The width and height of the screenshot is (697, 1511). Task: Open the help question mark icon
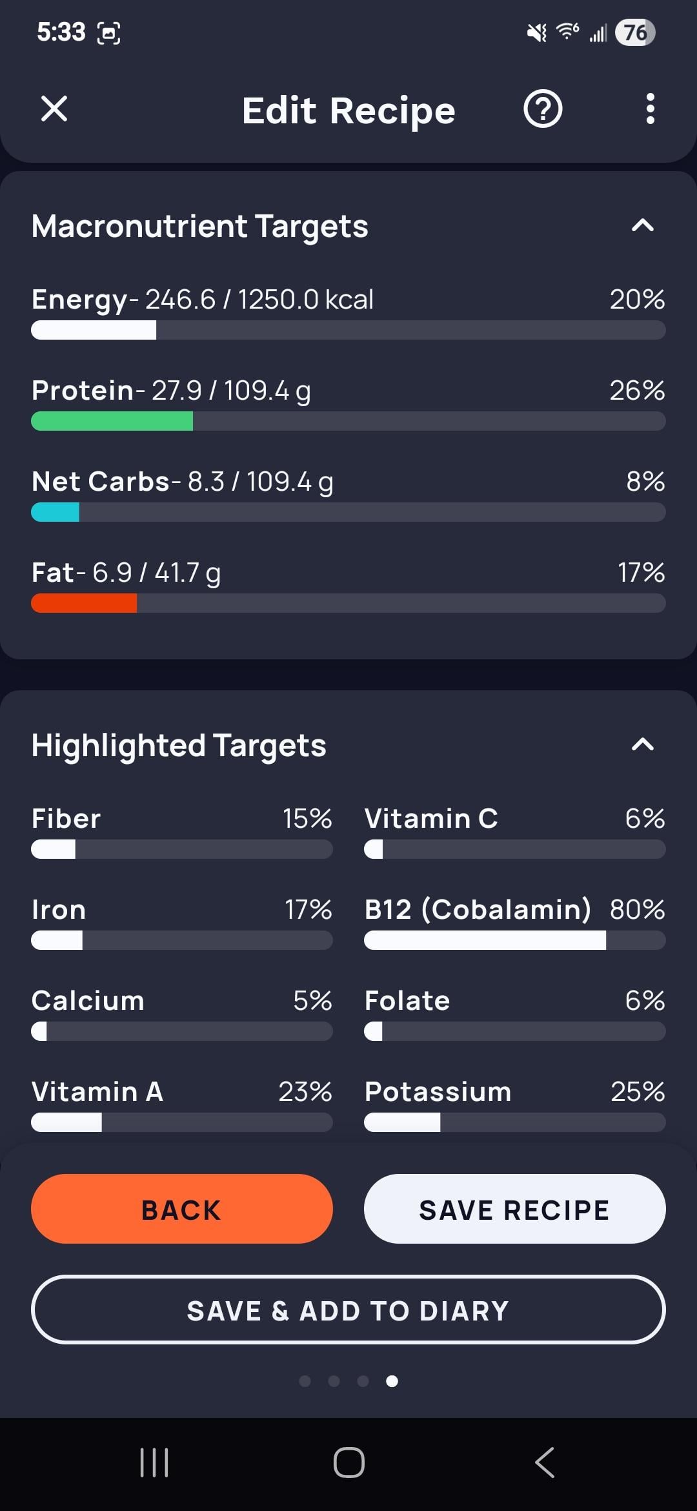point(542,108)
